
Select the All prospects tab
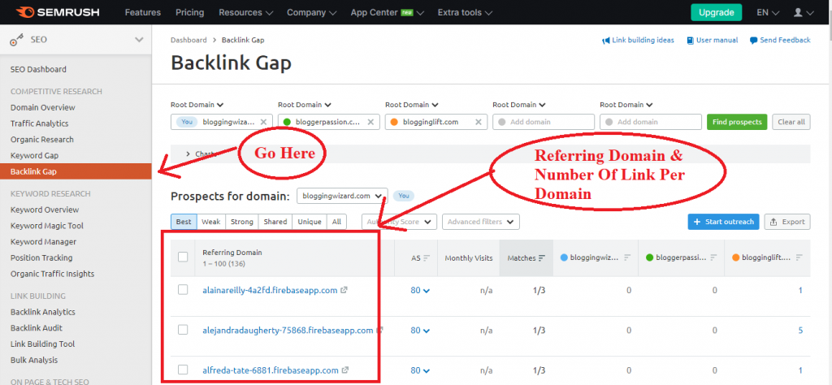[336, 222]
